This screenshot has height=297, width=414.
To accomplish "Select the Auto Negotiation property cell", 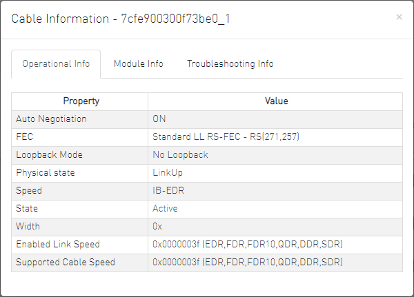I will 51,119.
